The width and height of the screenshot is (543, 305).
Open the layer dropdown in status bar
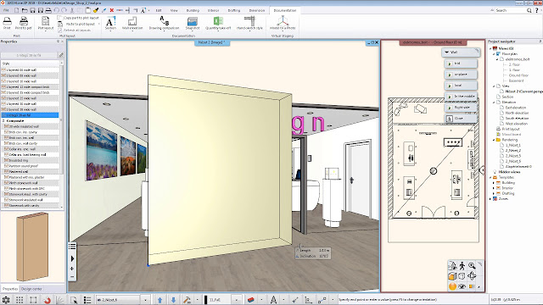click(145, 300)
